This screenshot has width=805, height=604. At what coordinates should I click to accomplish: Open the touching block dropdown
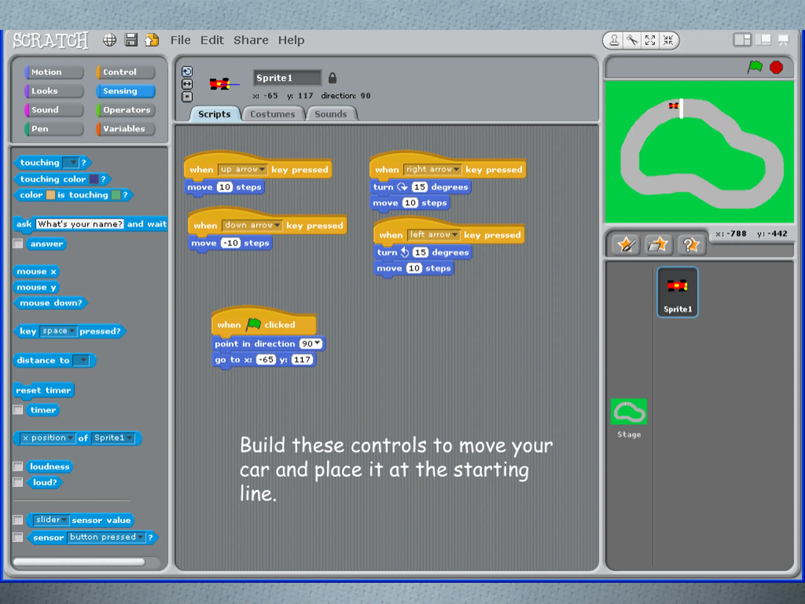click(x=71, y=162)
